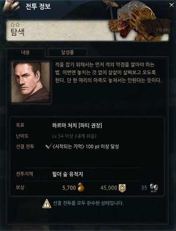Screen dimensions: 176x231
Task: Open the 달성률 tab
Action: 68,52
